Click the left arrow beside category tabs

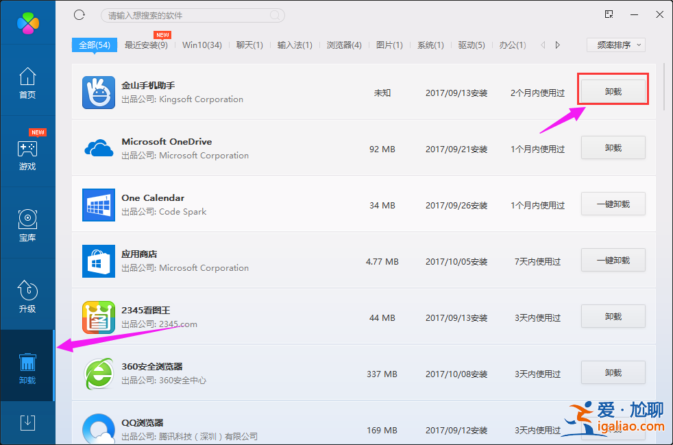pos(542,44)
